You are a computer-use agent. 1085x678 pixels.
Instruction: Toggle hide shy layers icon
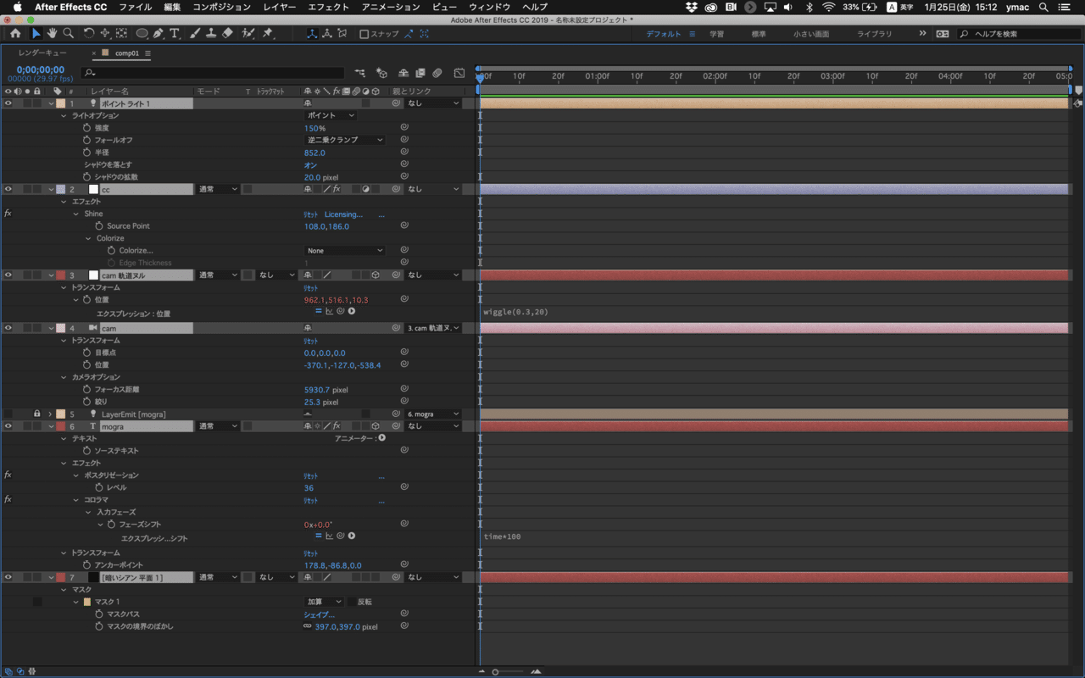click(403, 73)
